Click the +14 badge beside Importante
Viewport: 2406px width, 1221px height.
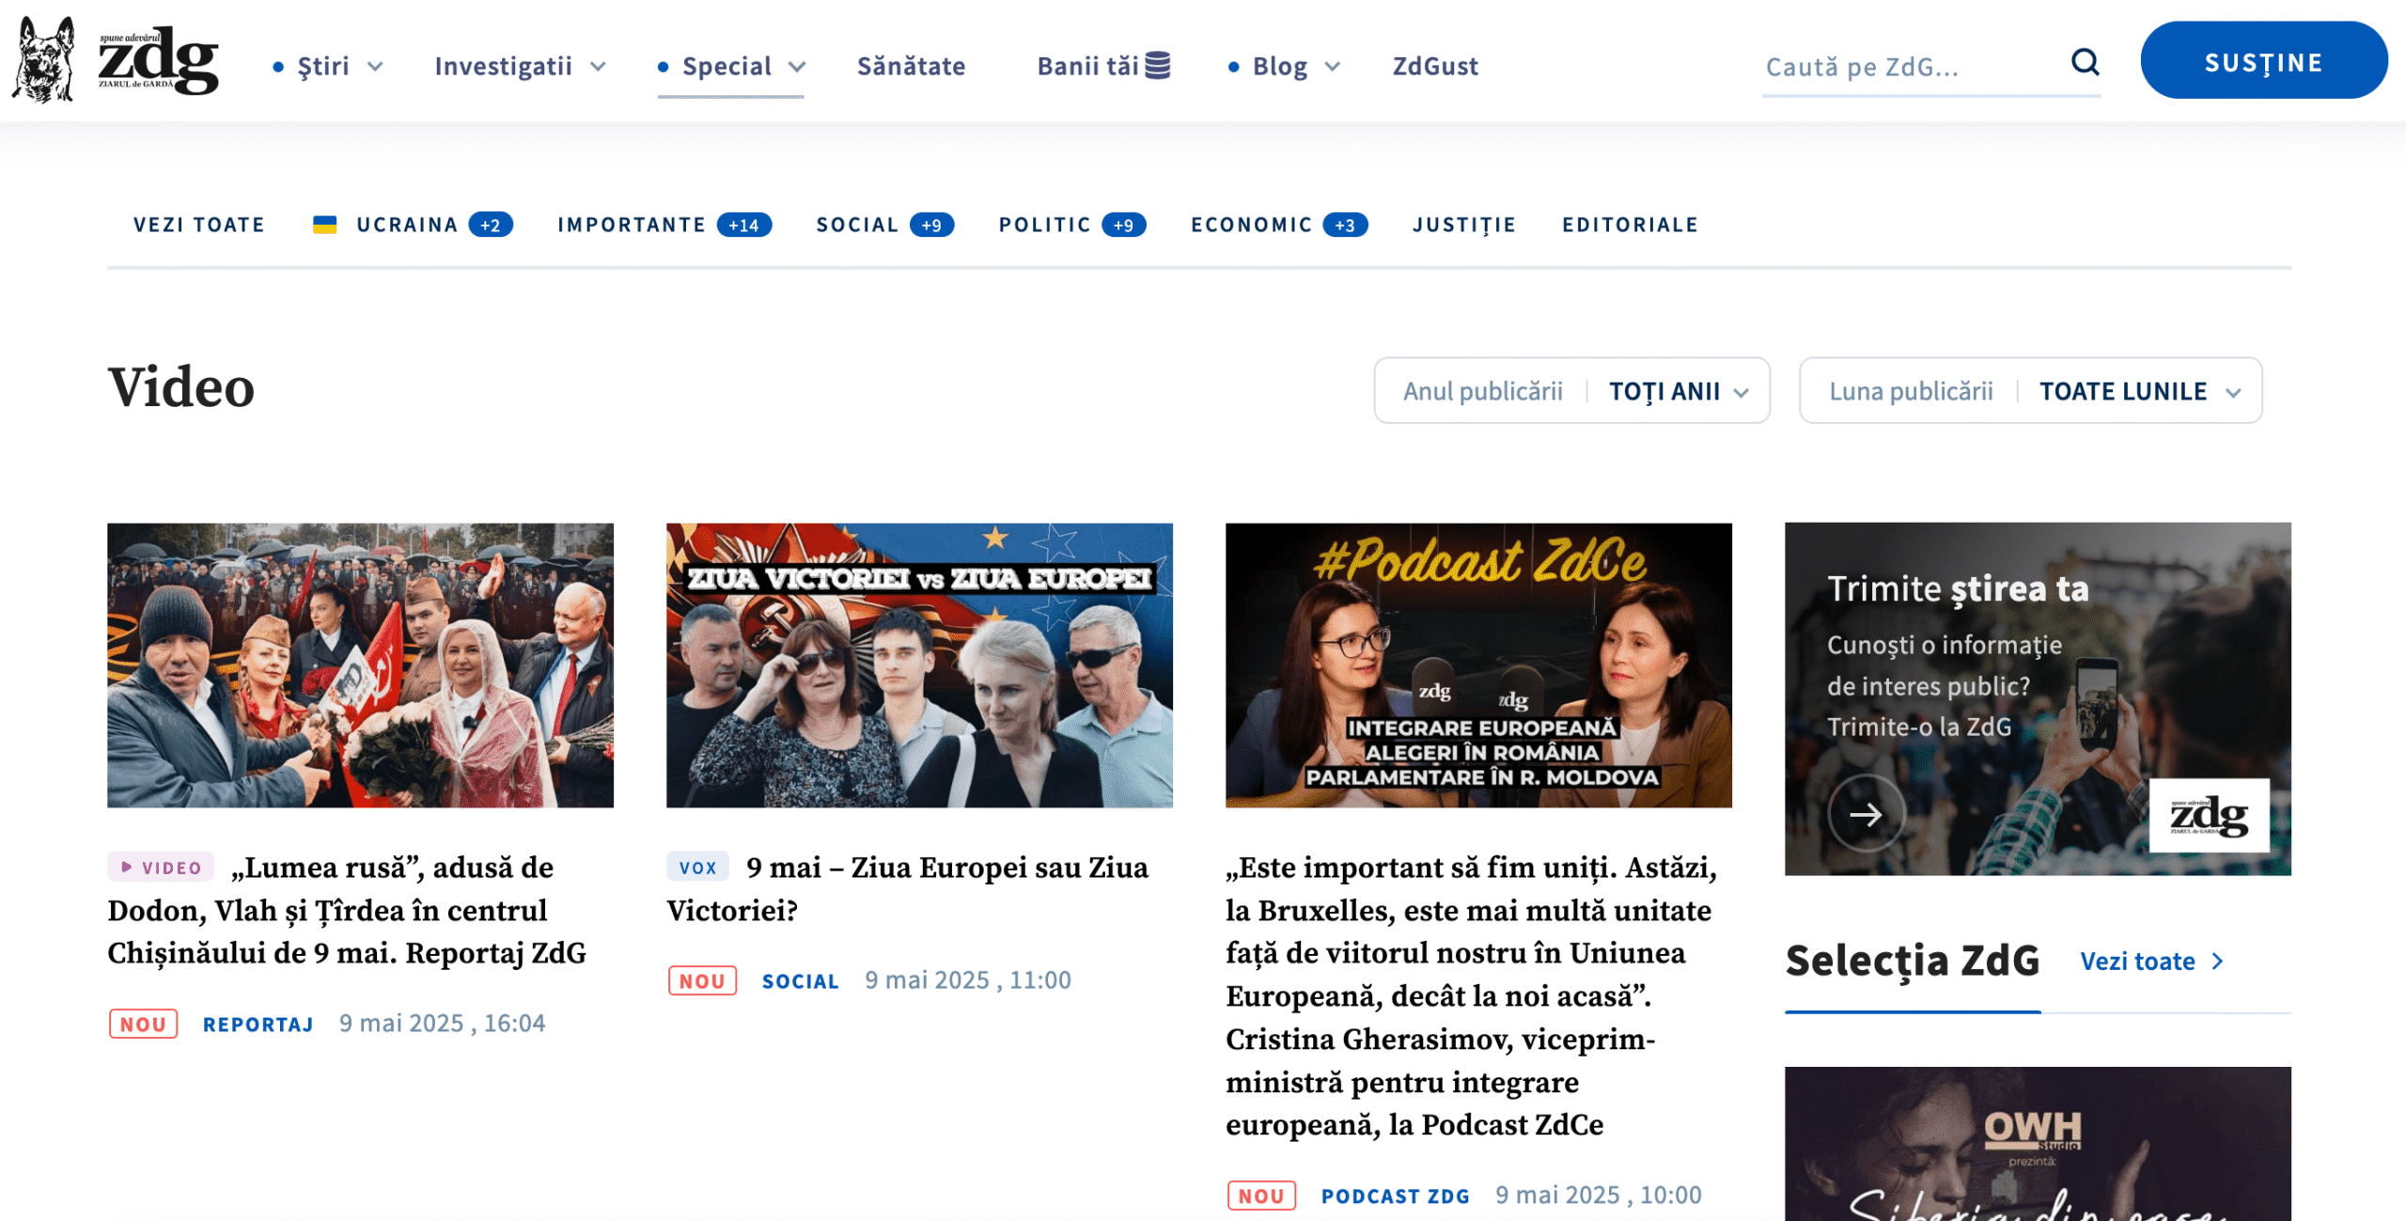tap(743, 226)
